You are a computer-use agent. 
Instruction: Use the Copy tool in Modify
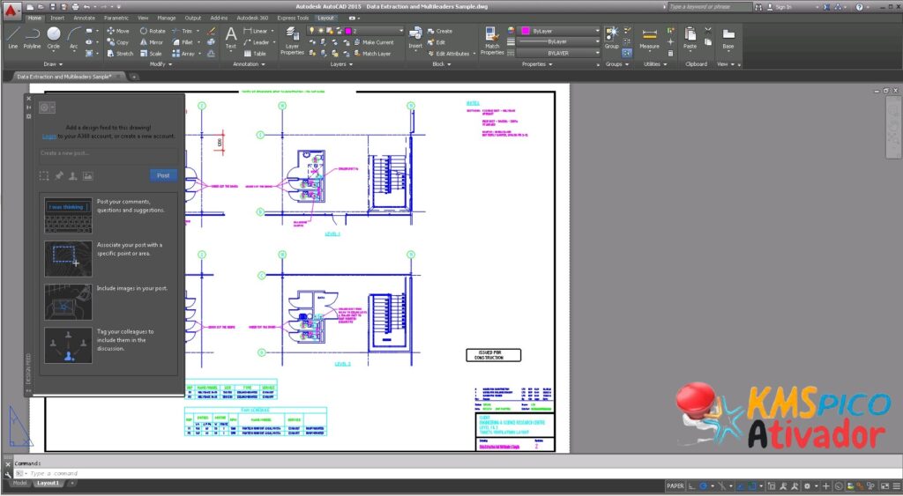[118, 42]
